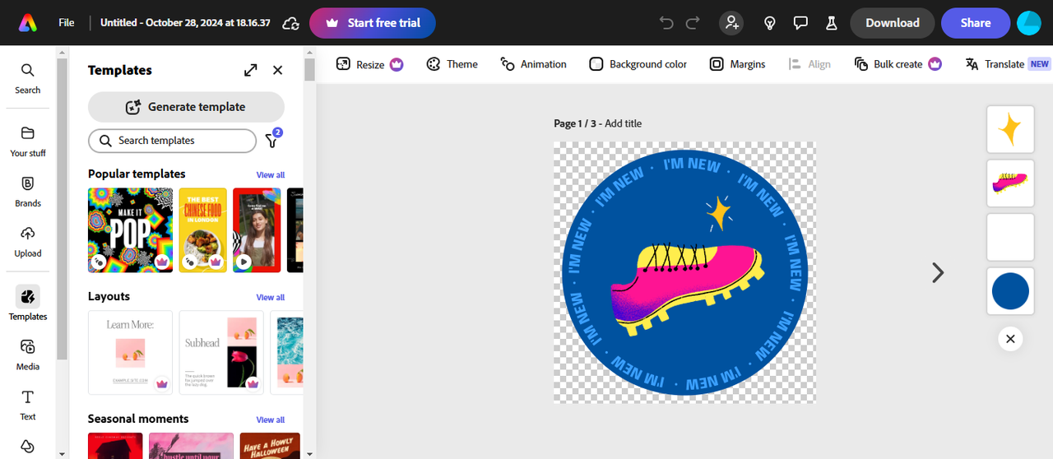Open the File menu

(67, 23)
